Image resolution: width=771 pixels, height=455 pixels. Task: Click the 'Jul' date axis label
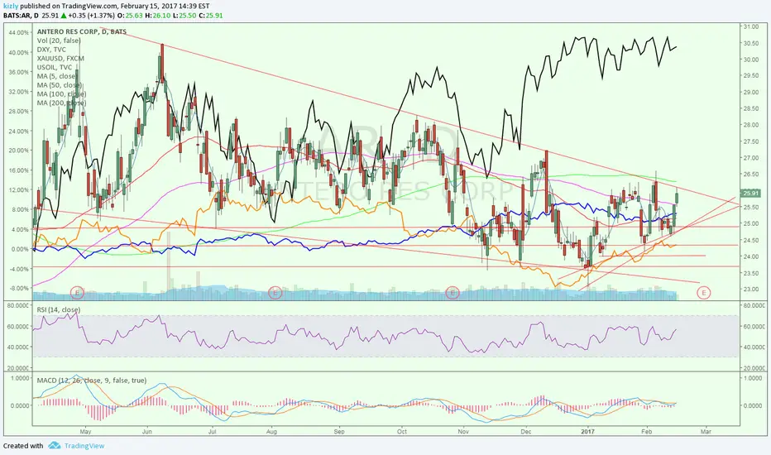tap(213, 431)
